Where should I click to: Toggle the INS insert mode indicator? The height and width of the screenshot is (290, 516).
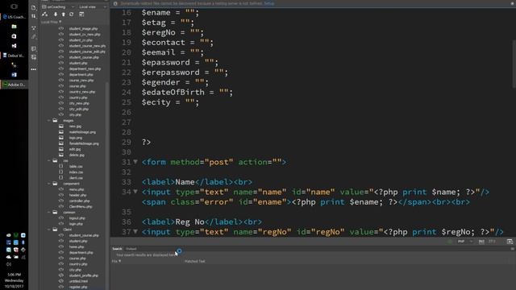pos(481,242)
